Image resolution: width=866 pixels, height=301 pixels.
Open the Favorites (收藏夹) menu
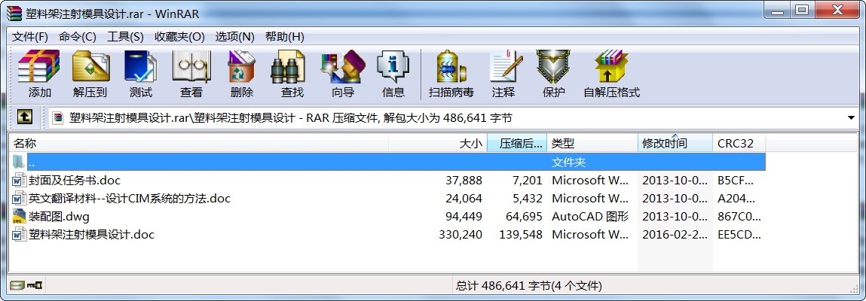pyautogui.click(x=179, y=37)
